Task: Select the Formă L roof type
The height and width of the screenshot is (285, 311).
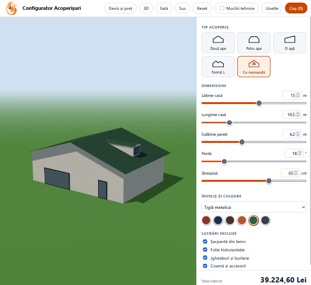Action: click(218, 66)
